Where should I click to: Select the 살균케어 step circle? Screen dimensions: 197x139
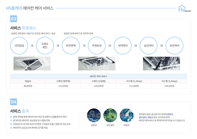point(149,45)
